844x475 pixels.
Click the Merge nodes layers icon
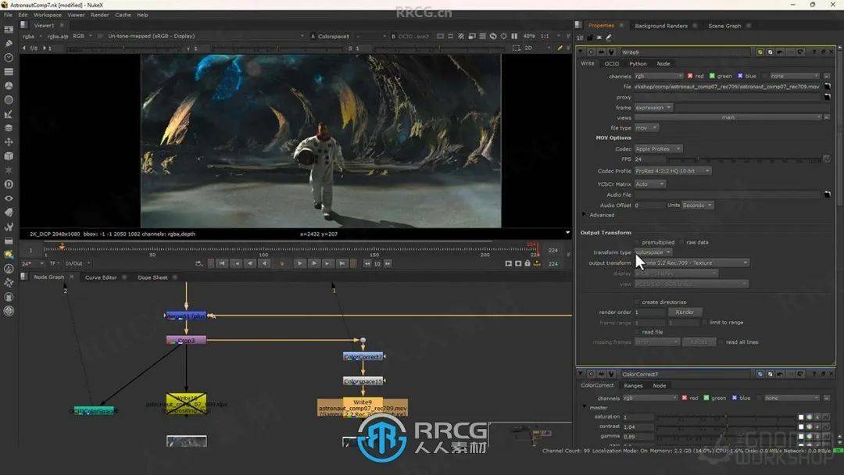click(9, 127)
